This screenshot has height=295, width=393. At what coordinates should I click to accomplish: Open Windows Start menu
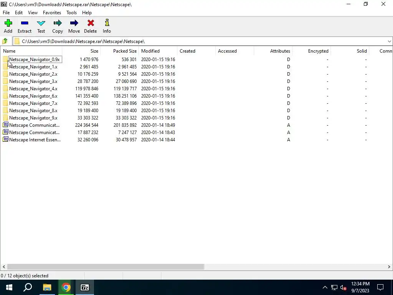pyautogui.click(x=9, y=287)
